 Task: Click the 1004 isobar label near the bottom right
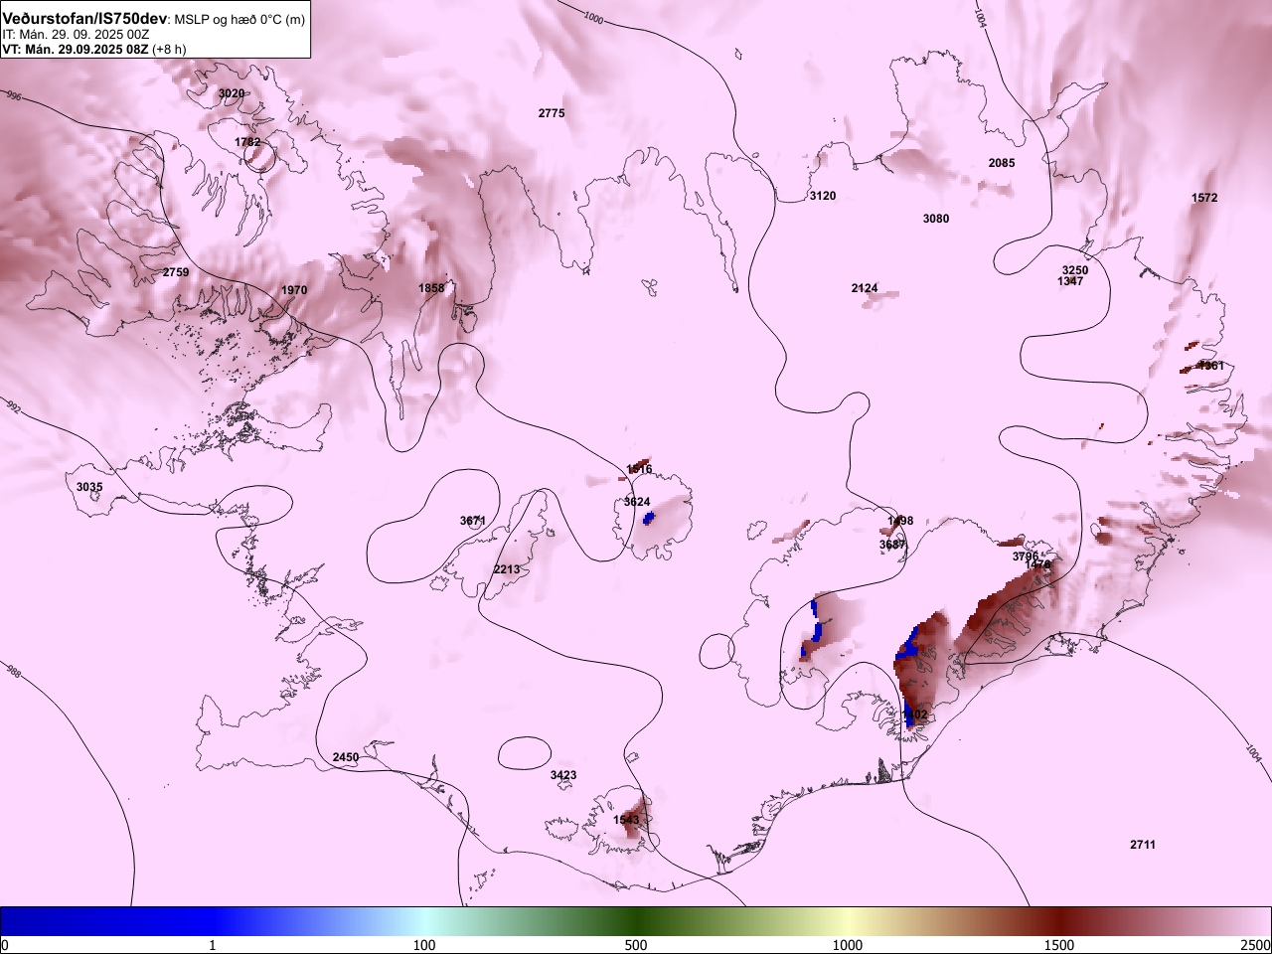[x=1252, y=754]
